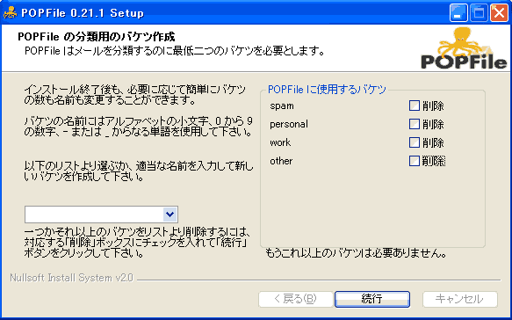Image resolution: width=512 pixels, height=320 pixels.
Task: Select the work bucket name
Action: coord(280,142)
